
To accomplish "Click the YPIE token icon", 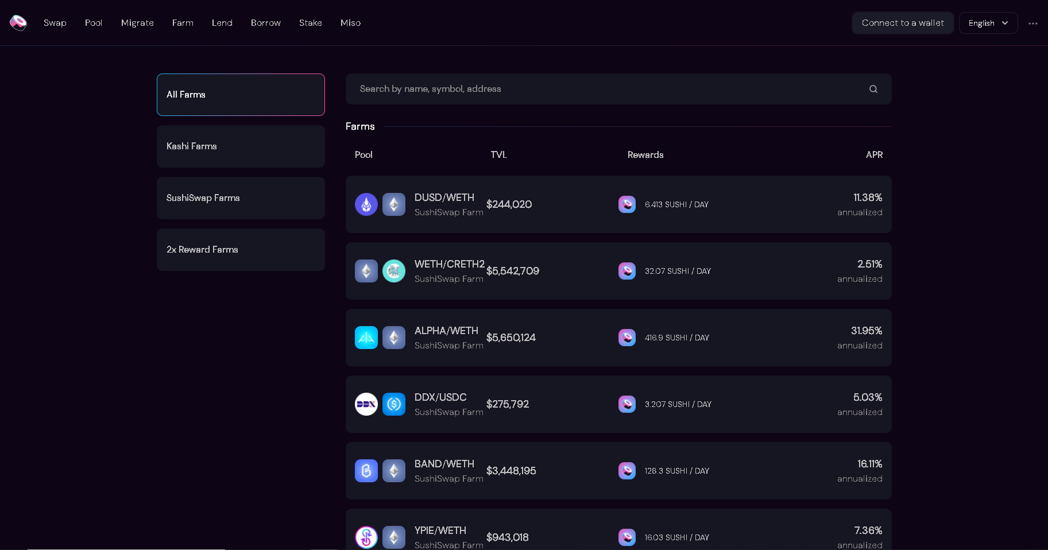I will [x=366, y=537].
